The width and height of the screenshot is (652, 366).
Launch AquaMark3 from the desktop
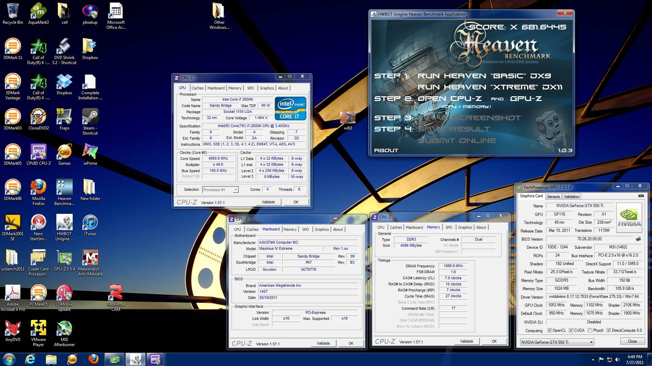click(38, 14)
